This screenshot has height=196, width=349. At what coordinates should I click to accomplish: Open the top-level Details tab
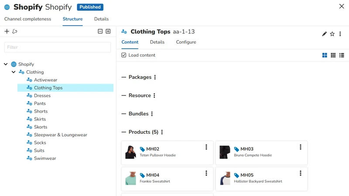pyautogui.click(x=102, y=19)
